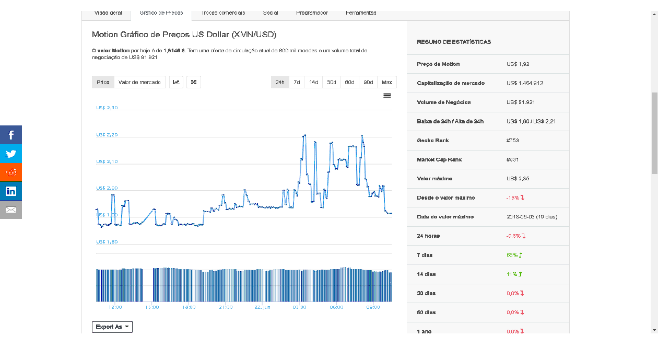Viewport: 658px width, 359px height.
Task: Share page via Twitter icon
Action: [11, 154]
